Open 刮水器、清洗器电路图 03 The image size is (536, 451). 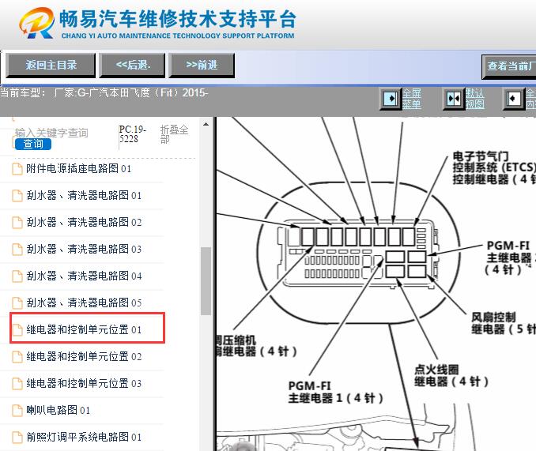(84, 250)
